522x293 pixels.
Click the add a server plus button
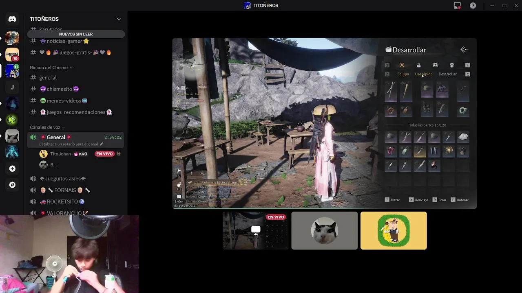tap(12, 168)
